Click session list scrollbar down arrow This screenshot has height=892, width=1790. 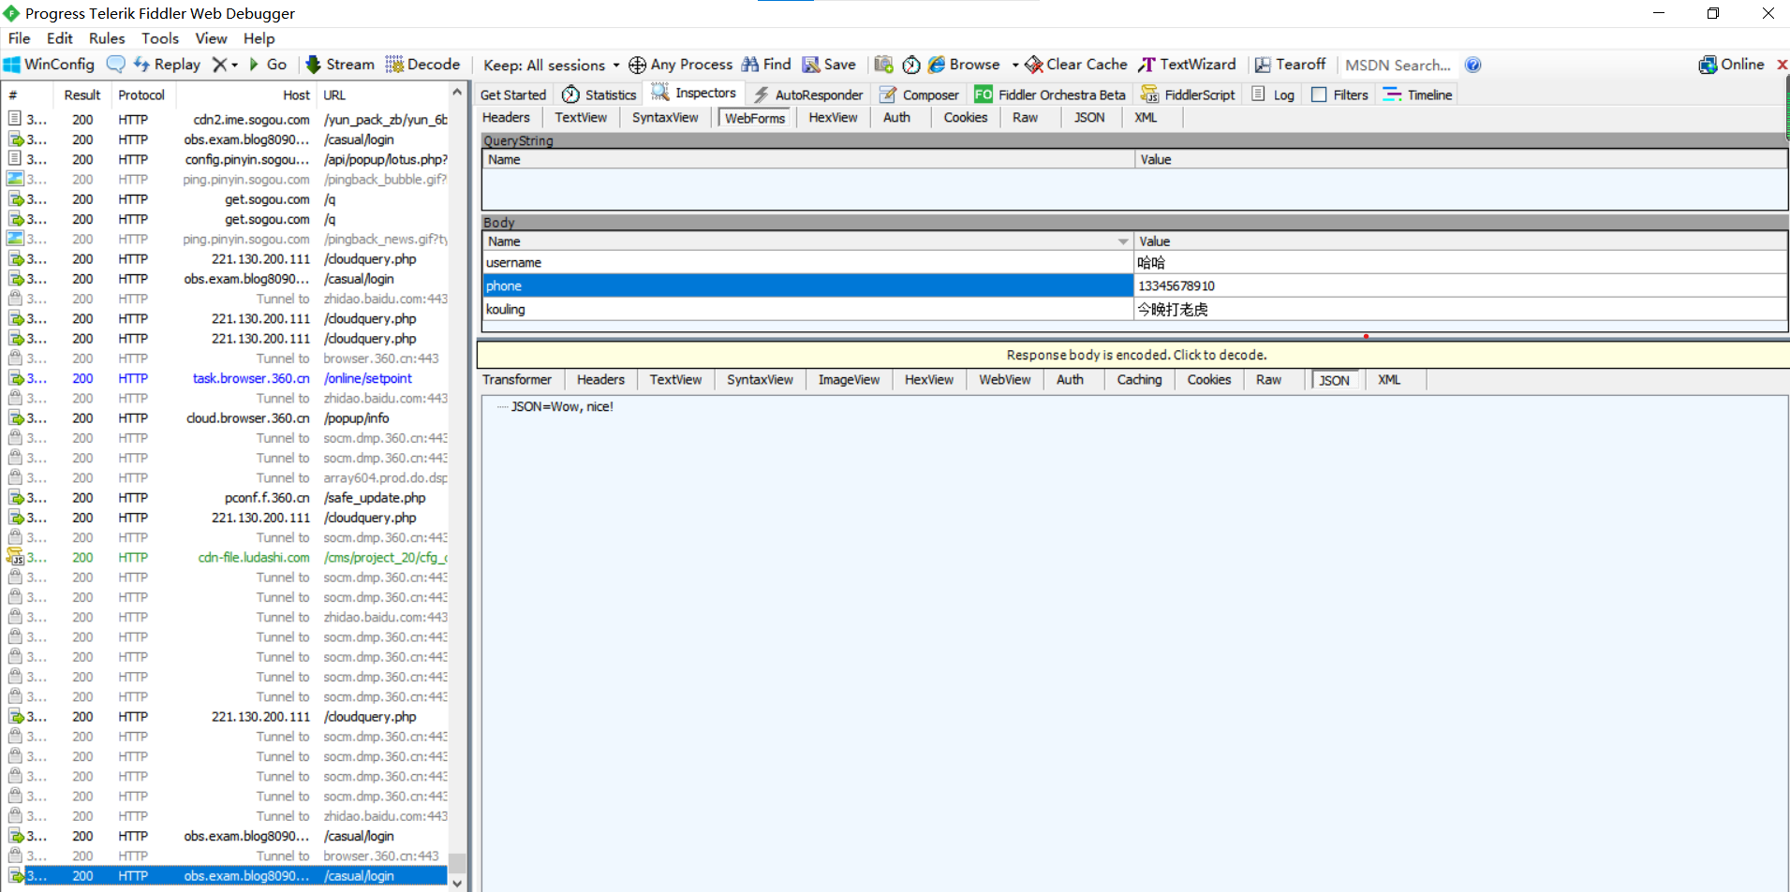click(x=457, y=883)
